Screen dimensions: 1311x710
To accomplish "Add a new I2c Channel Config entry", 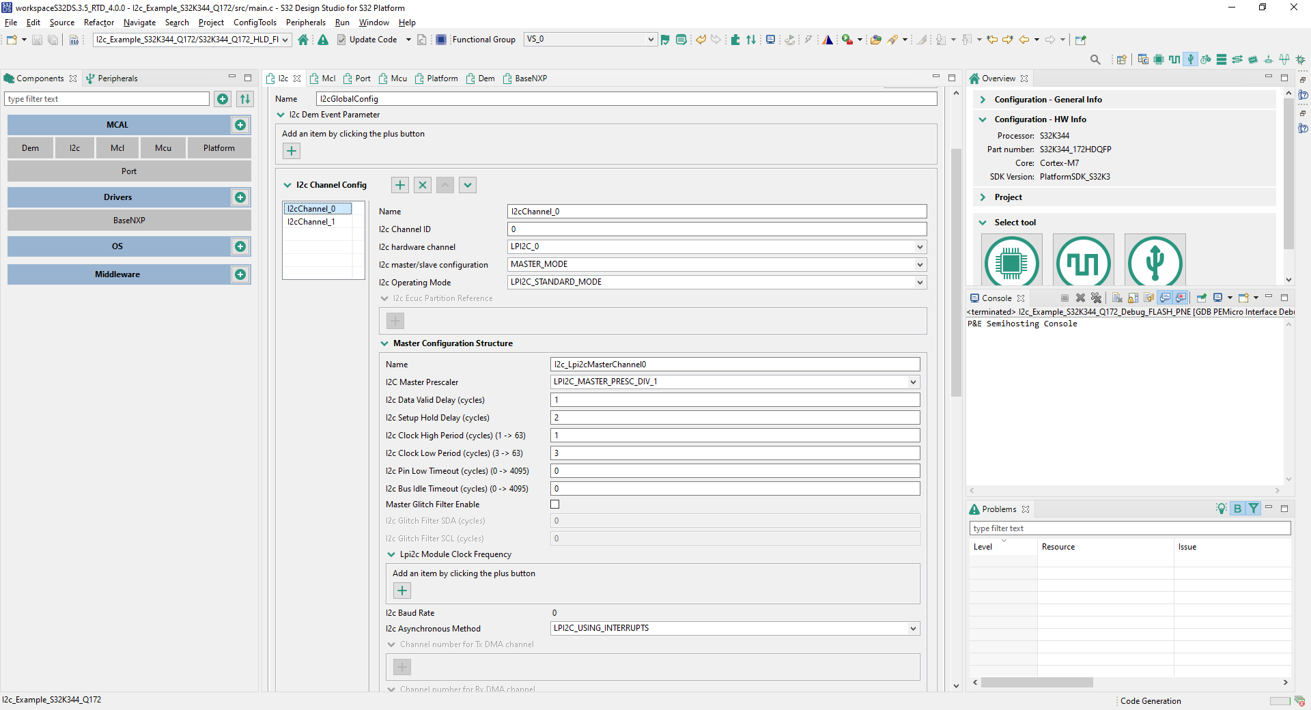I will [399, 184].
